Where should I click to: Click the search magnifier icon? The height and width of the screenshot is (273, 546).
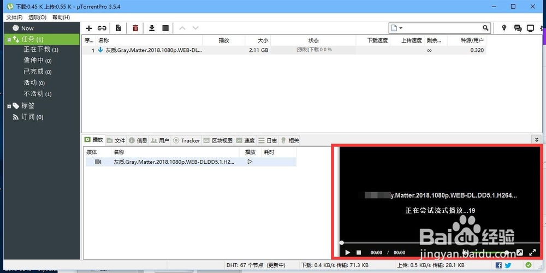[x=485, y=28]
